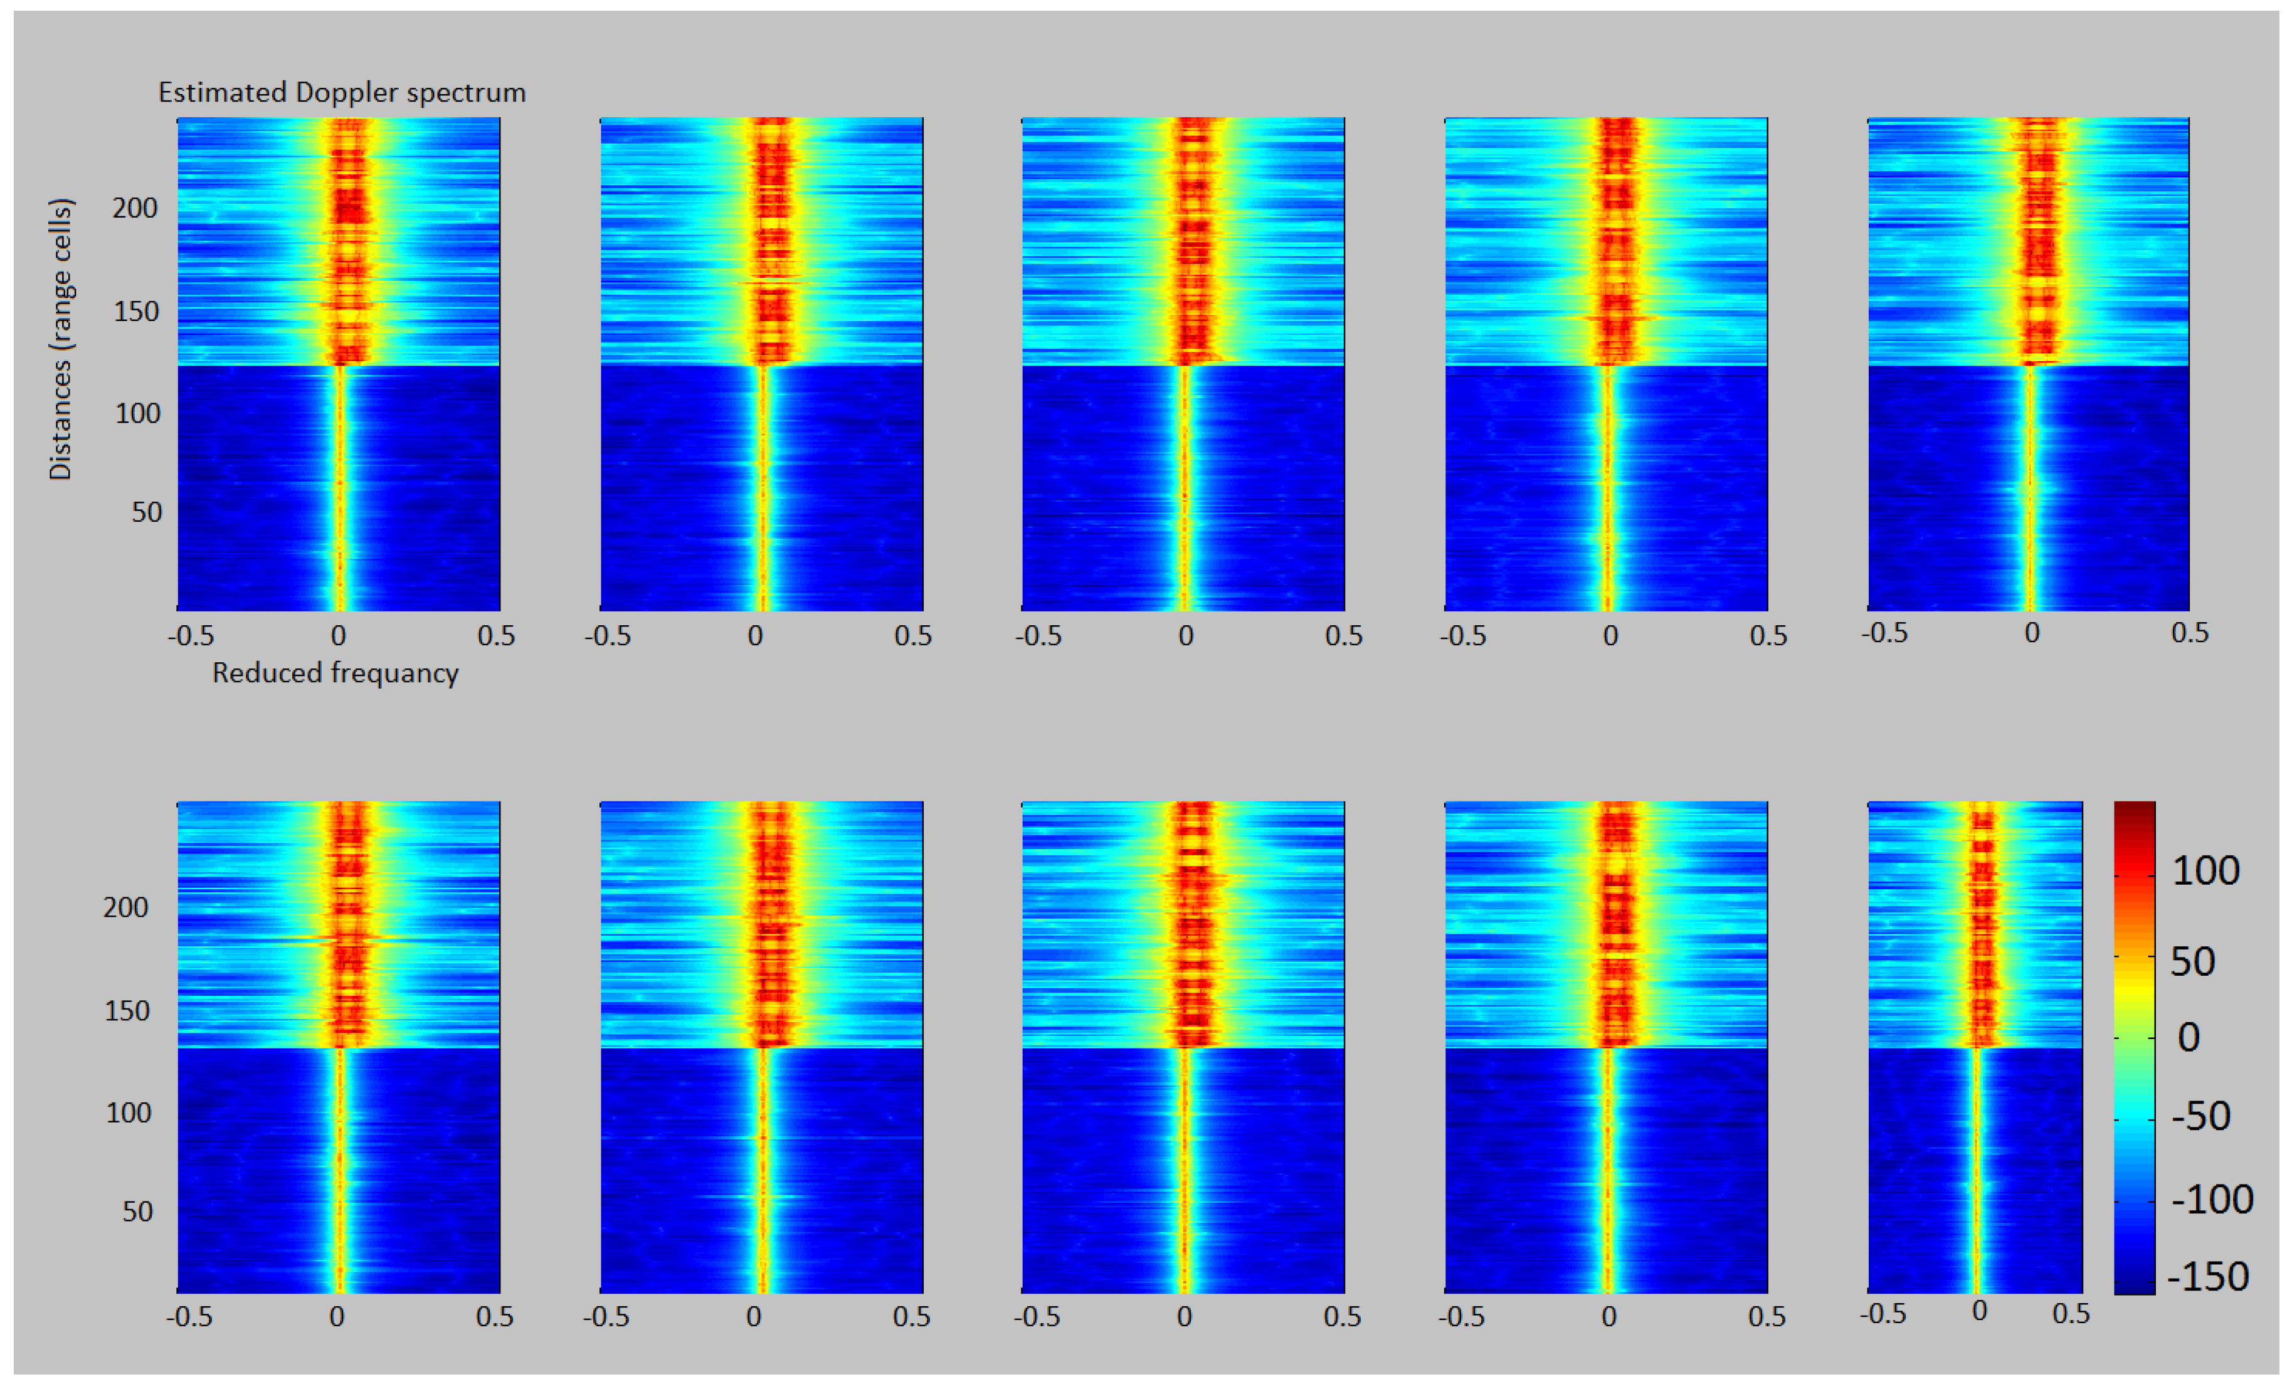Image resolution: width=2292 pixels, height=1389 pixels.
Task: Click the fourth plot in top row
Action: tap(1605, 364)
